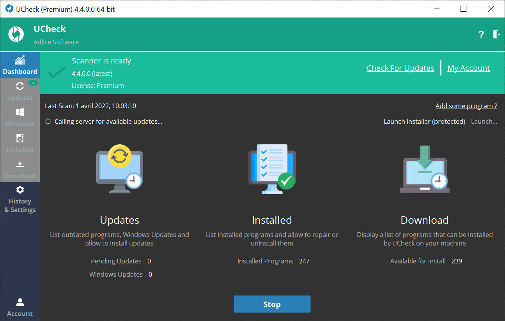Switch to the Dashboard sidebar tab
505x321 pixels.
click(20, 65)
